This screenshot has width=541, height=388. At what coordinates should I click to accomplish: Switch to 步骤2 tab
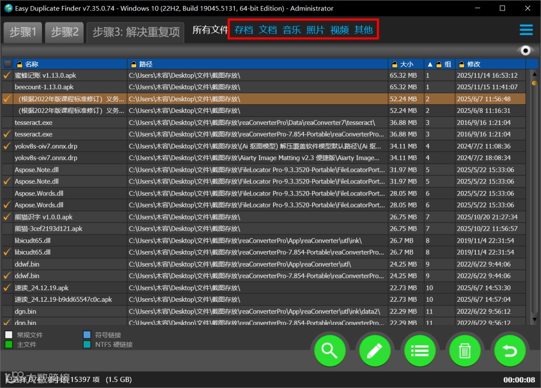coord(65,33)
